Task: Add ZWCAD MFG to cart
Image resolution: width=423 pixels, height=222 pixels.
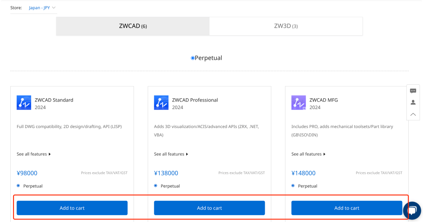Action: point(347,208)
